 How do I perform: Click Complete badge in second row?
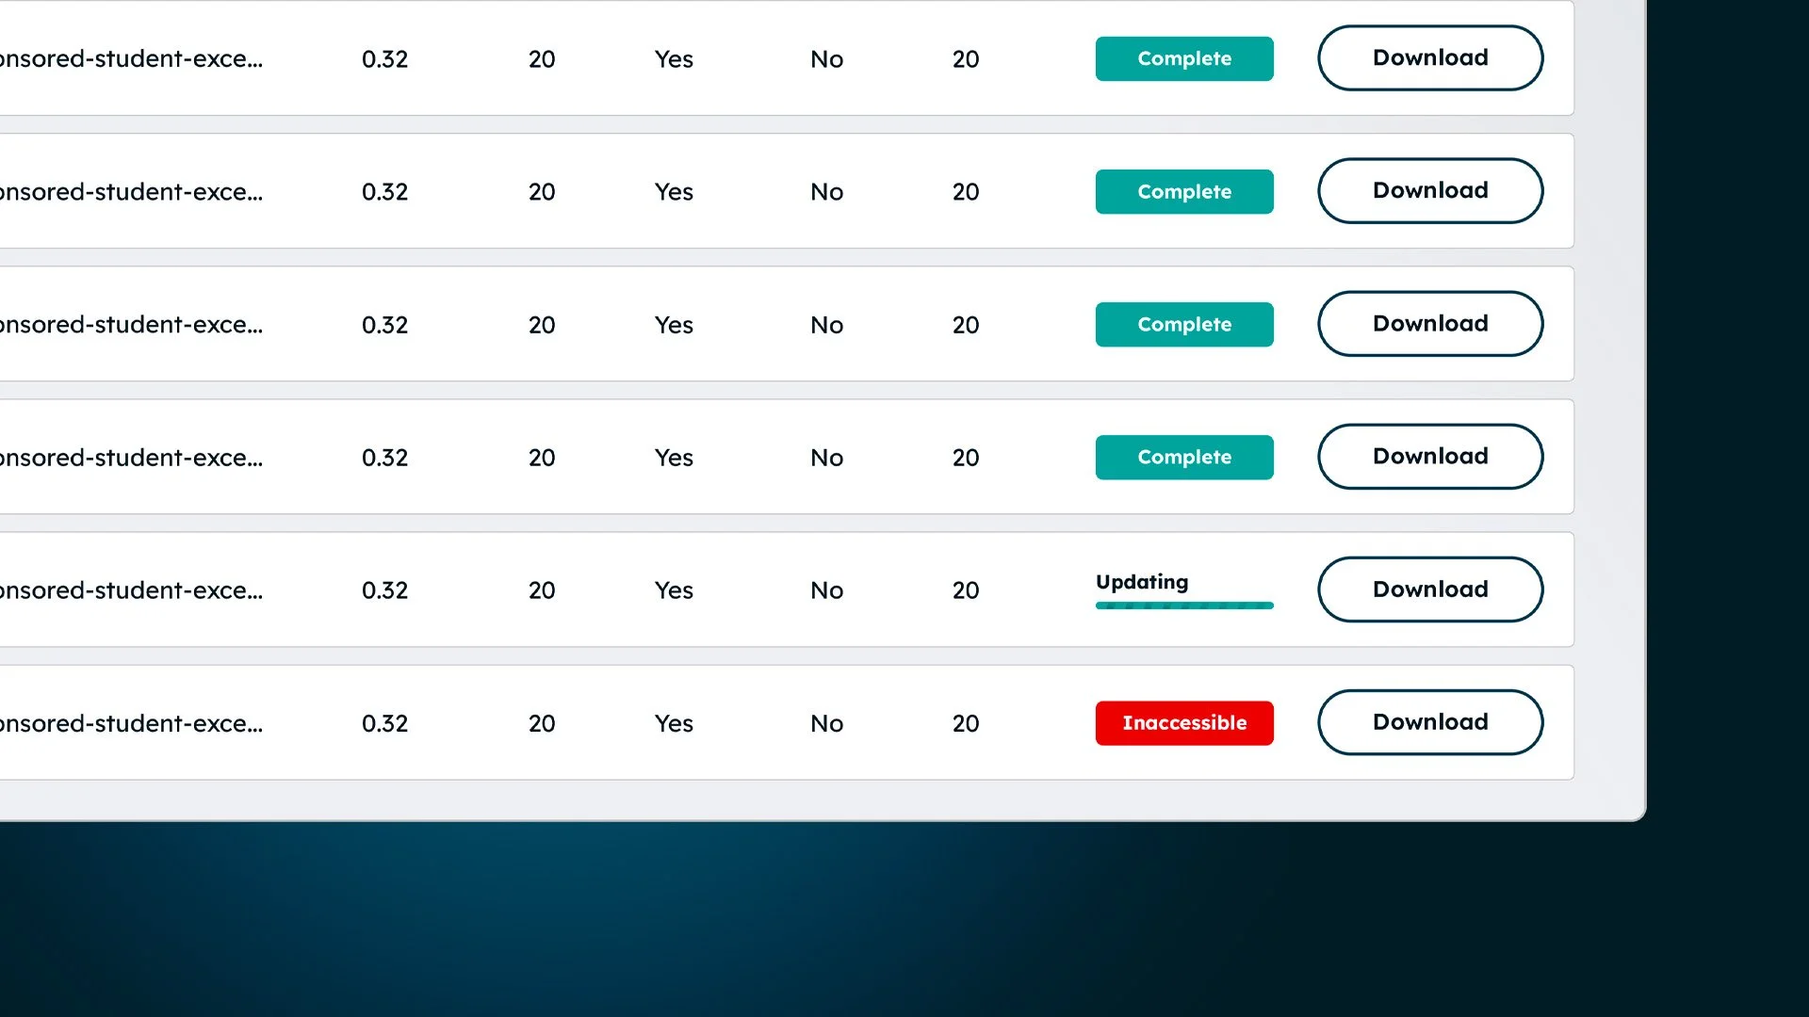(x=1183, y=192)
